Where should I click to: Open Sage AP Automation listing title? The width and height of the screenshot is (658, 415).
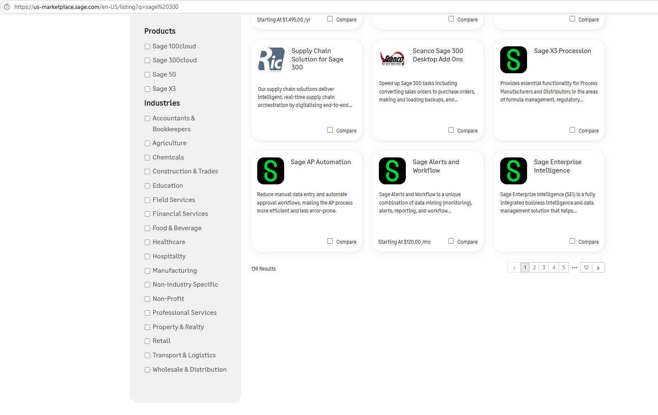click(321, 162)
